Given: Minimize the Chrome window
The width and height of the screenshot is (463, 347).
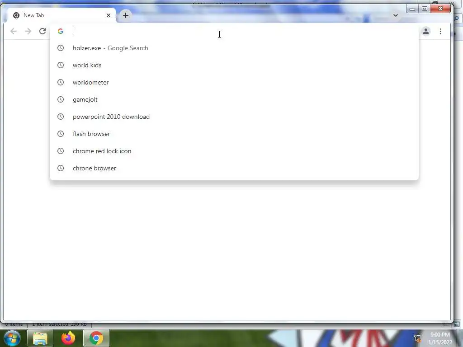Looking at the screenshot, I should 412,9.
